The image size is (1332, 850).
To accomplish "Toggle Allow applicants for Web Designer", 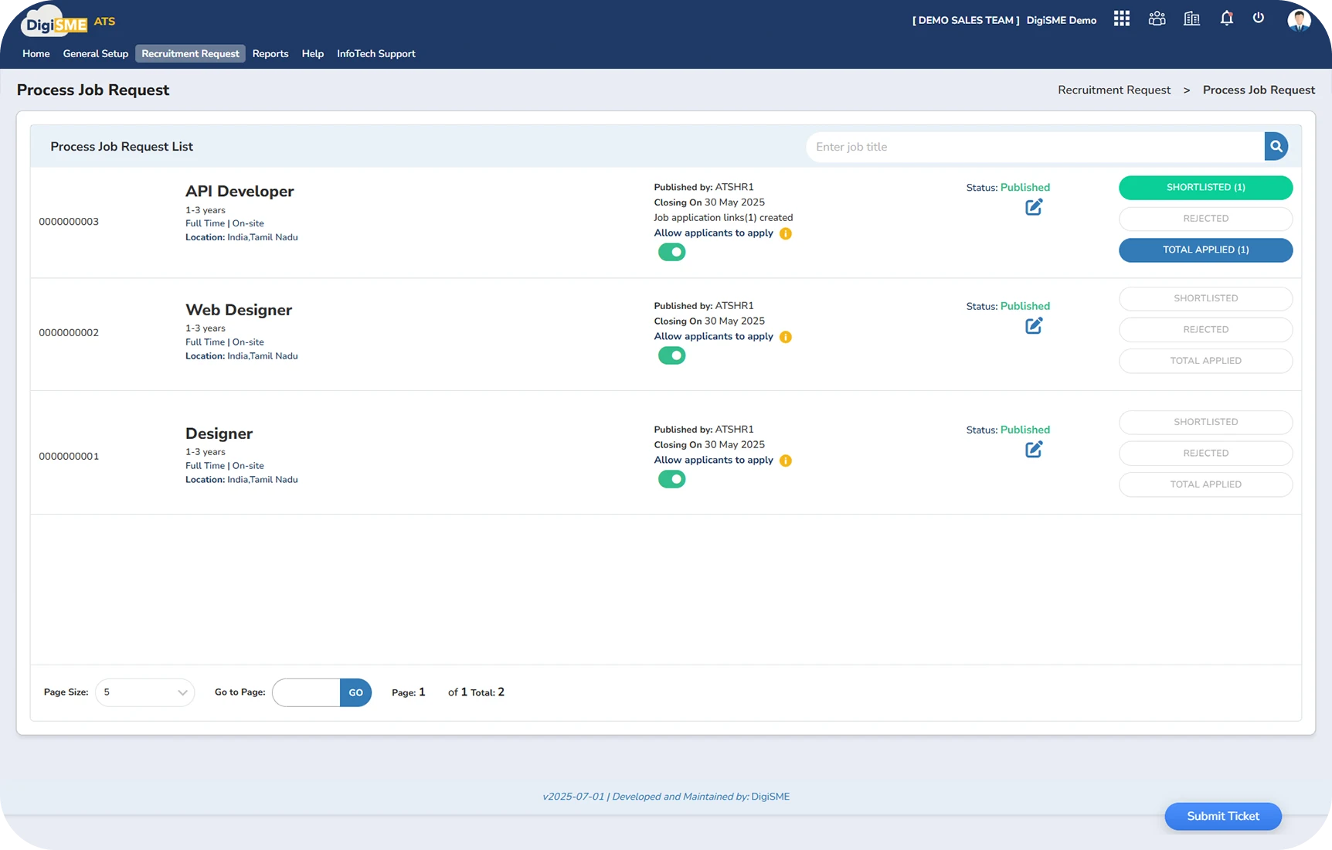I will [671, 355].
